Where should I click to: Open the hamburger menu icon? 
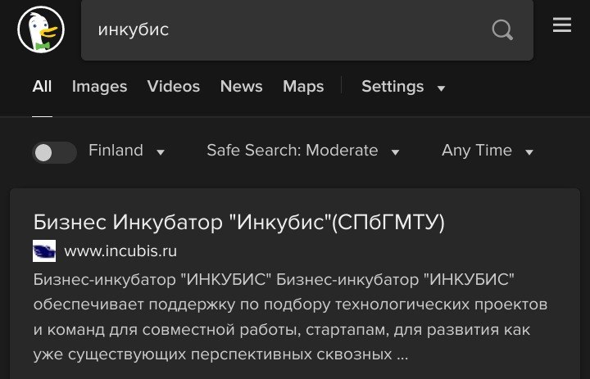pyautogui.click(x=562, y=25)
